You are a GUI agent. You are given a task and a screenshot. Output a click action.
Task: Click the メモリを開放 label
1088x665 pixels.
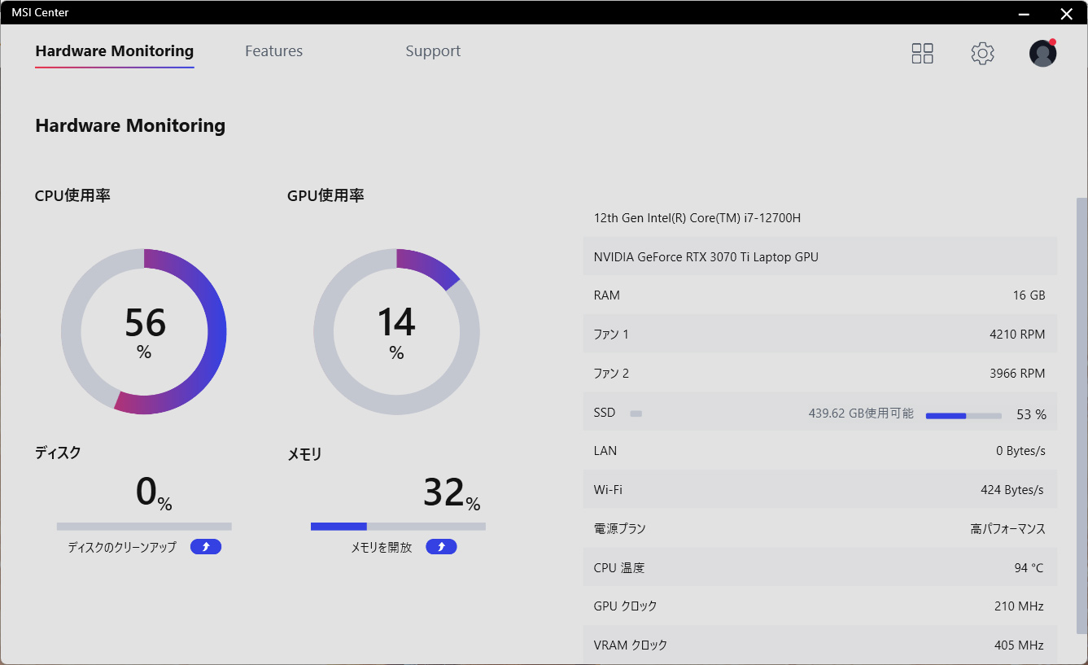[x=381, y=547]
